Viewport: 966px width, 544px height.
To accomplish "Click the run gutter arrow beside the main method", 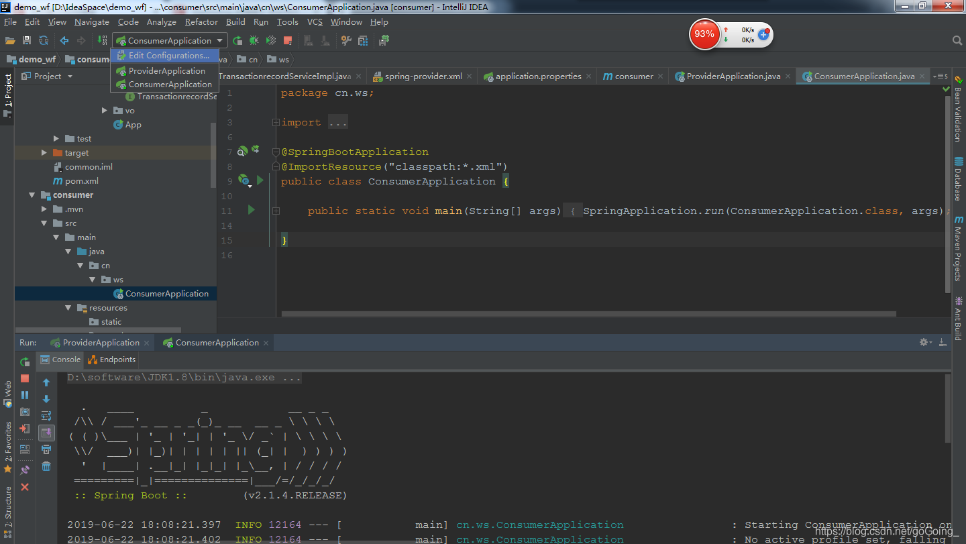I will coord(252,210).
